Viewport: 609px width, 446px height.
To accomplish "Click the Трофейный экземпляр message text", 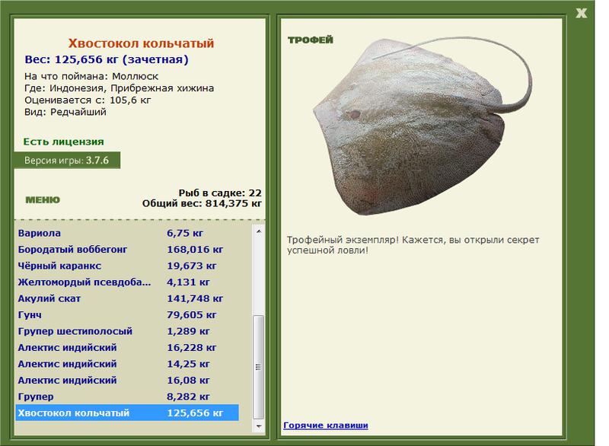I will (413, 245).
